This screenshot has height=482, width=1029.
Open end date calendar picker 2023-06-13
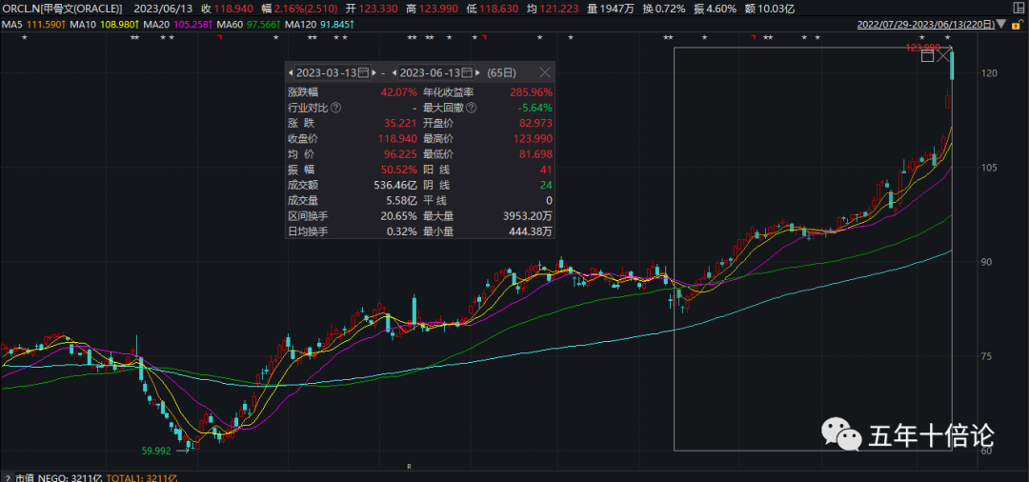click(467, 72)
